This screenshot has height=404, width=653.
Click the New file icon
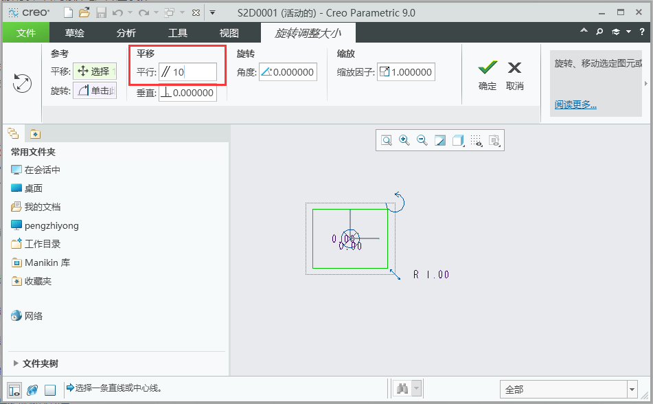pos(68,13)
